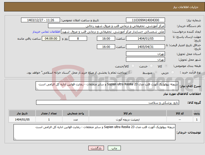Select the متوسط purchase type radio
Viewport: 205px width, 155px height.
click(x=156, y=72)
